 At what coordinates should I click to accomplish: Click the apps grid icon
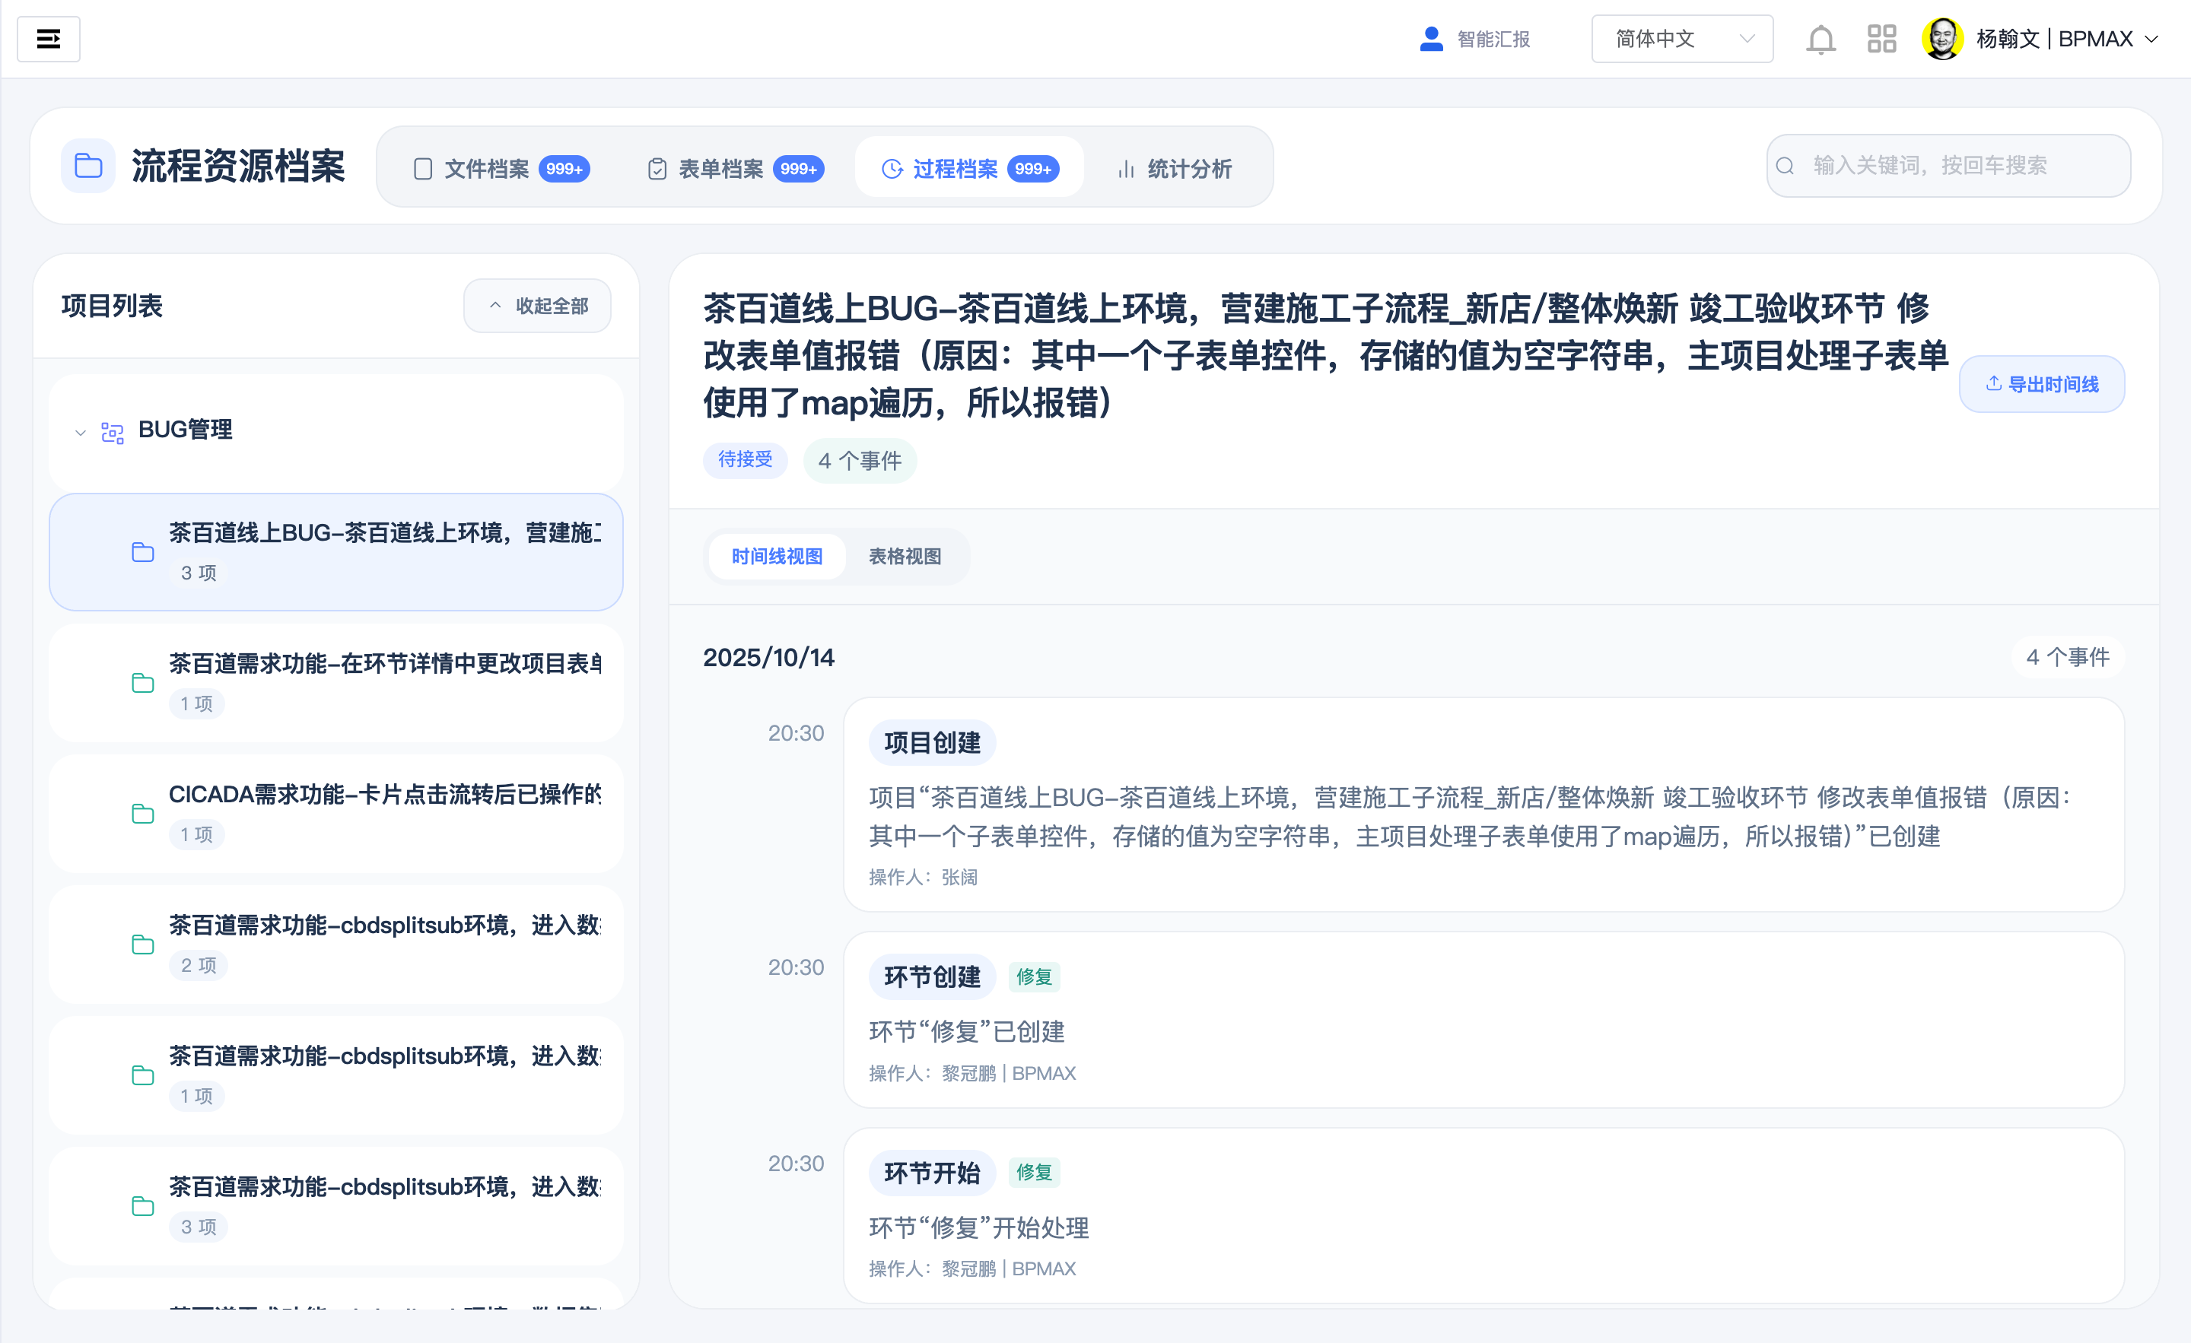1881,39
